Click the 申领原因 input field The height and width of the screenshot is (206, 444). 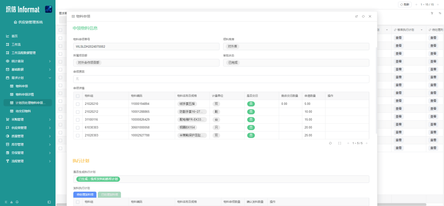(x=221, y=79)
